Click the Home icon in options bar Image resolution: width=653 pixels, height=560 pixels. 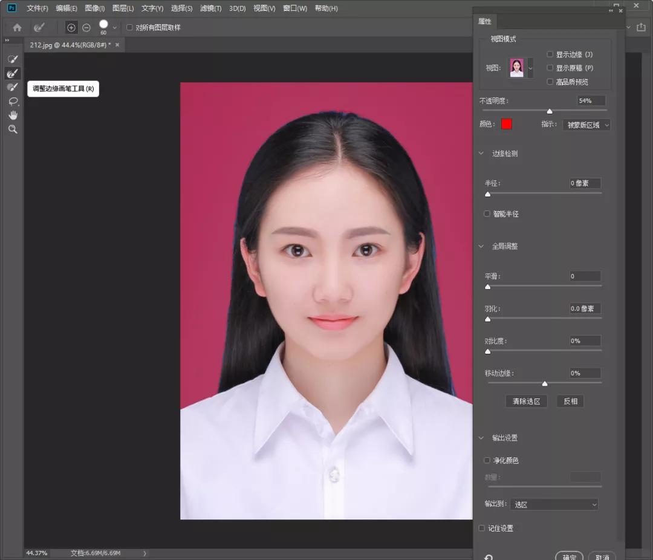(x=18, y=28)
